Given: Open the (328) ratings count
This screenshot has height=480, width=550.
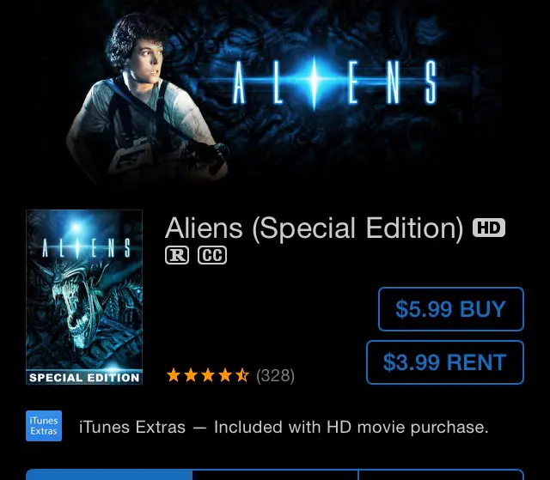Looking at the screenshot, I should point(275,375).
